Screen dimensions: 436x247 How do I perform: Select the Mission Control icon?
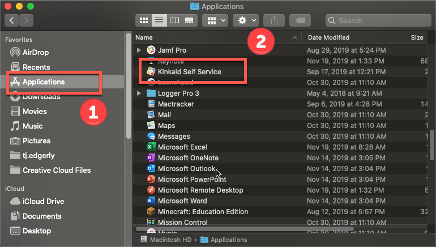[151, 222]
